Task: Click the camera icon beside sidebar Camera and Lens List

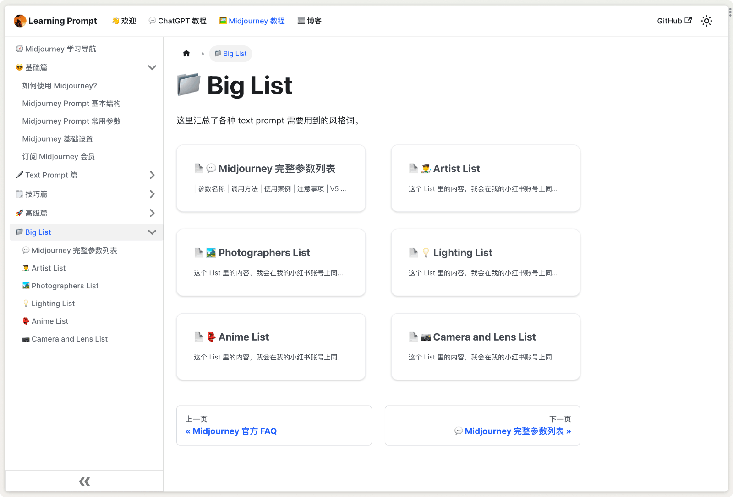Action: [26, 339]
